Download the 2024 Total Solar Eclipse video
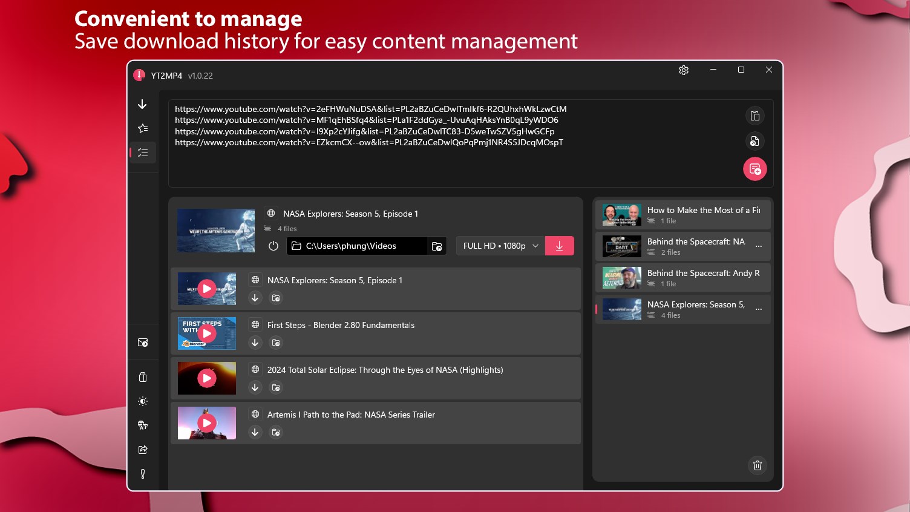This screenshot has height=512, width=910. tap(255, 387)
